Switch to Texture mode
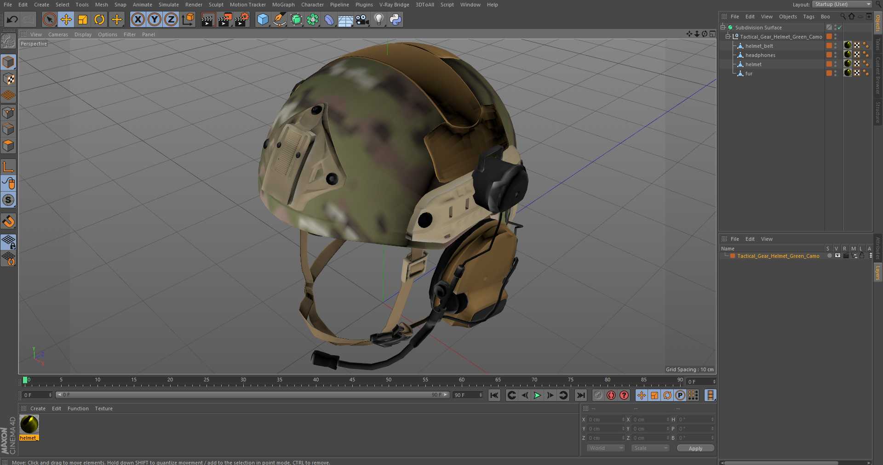Image resolution: width=883 pixels, height=465 pixels. pyautogui.click(x=8, y=79)
